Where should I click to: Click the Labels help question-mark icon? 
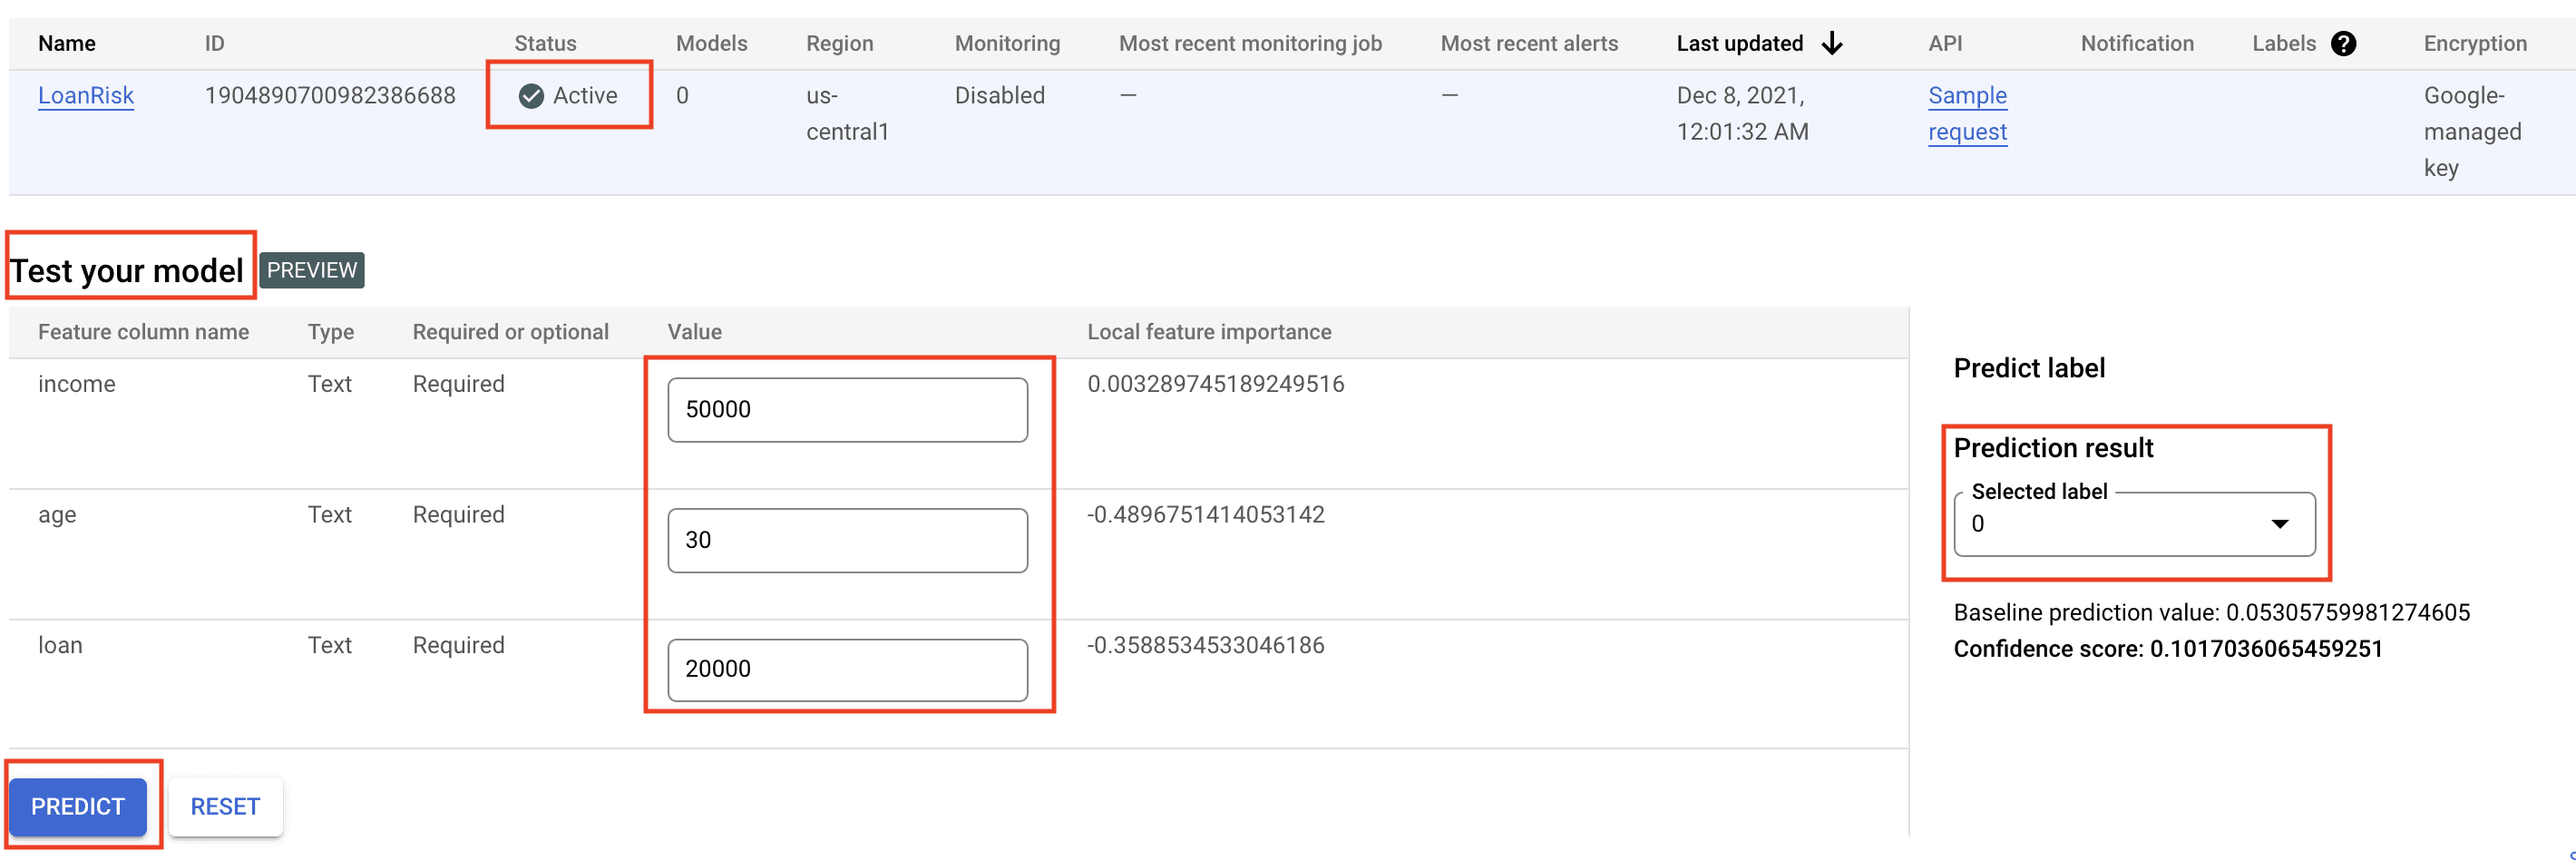point(2343,44)
